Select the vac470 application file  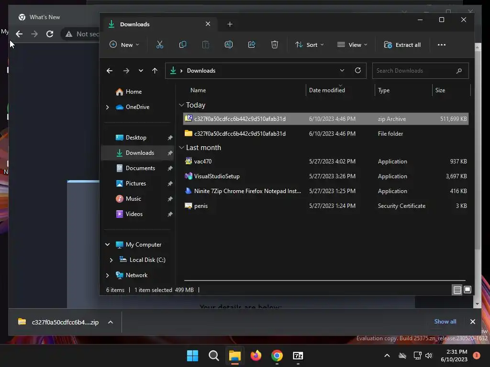coord(325,162)
